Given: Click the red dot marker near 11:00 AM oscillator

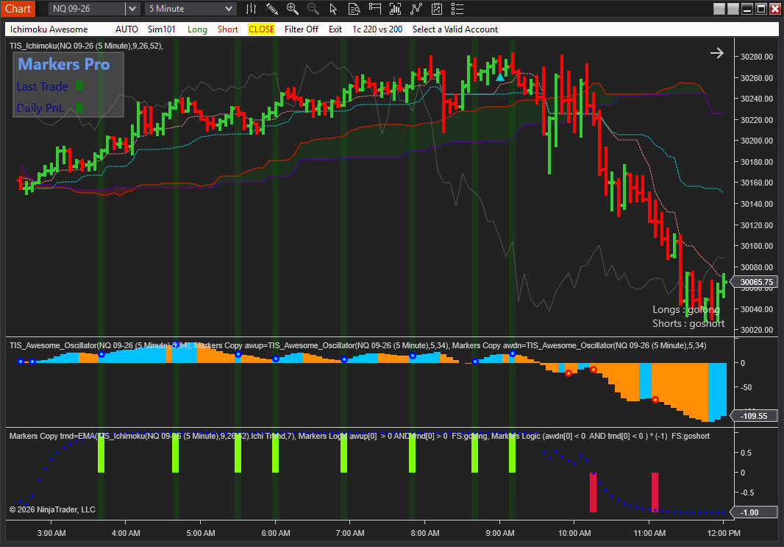Looking at the screenshot, I should (655, 399).
